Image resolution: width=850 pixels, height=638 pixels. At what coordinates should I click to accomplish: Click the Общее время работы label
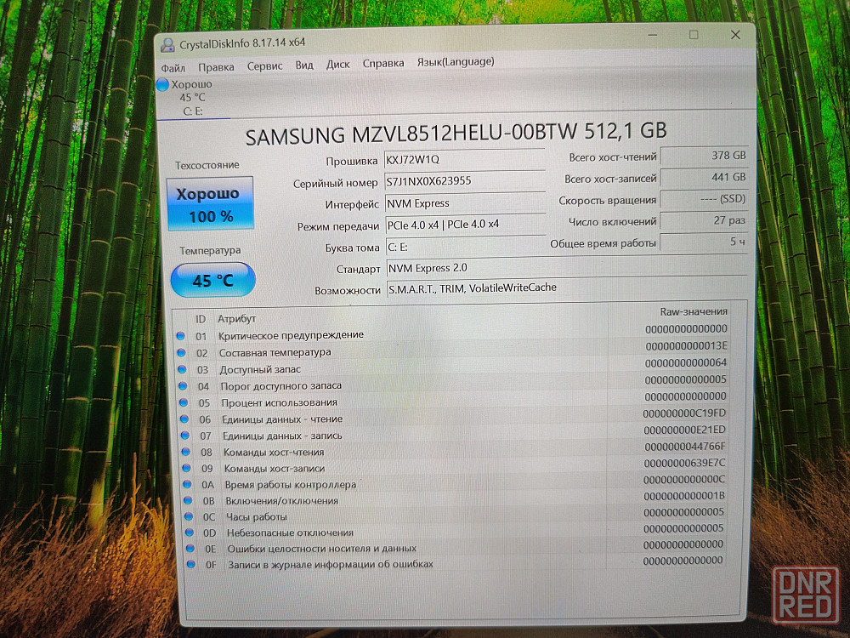(603, 243)
